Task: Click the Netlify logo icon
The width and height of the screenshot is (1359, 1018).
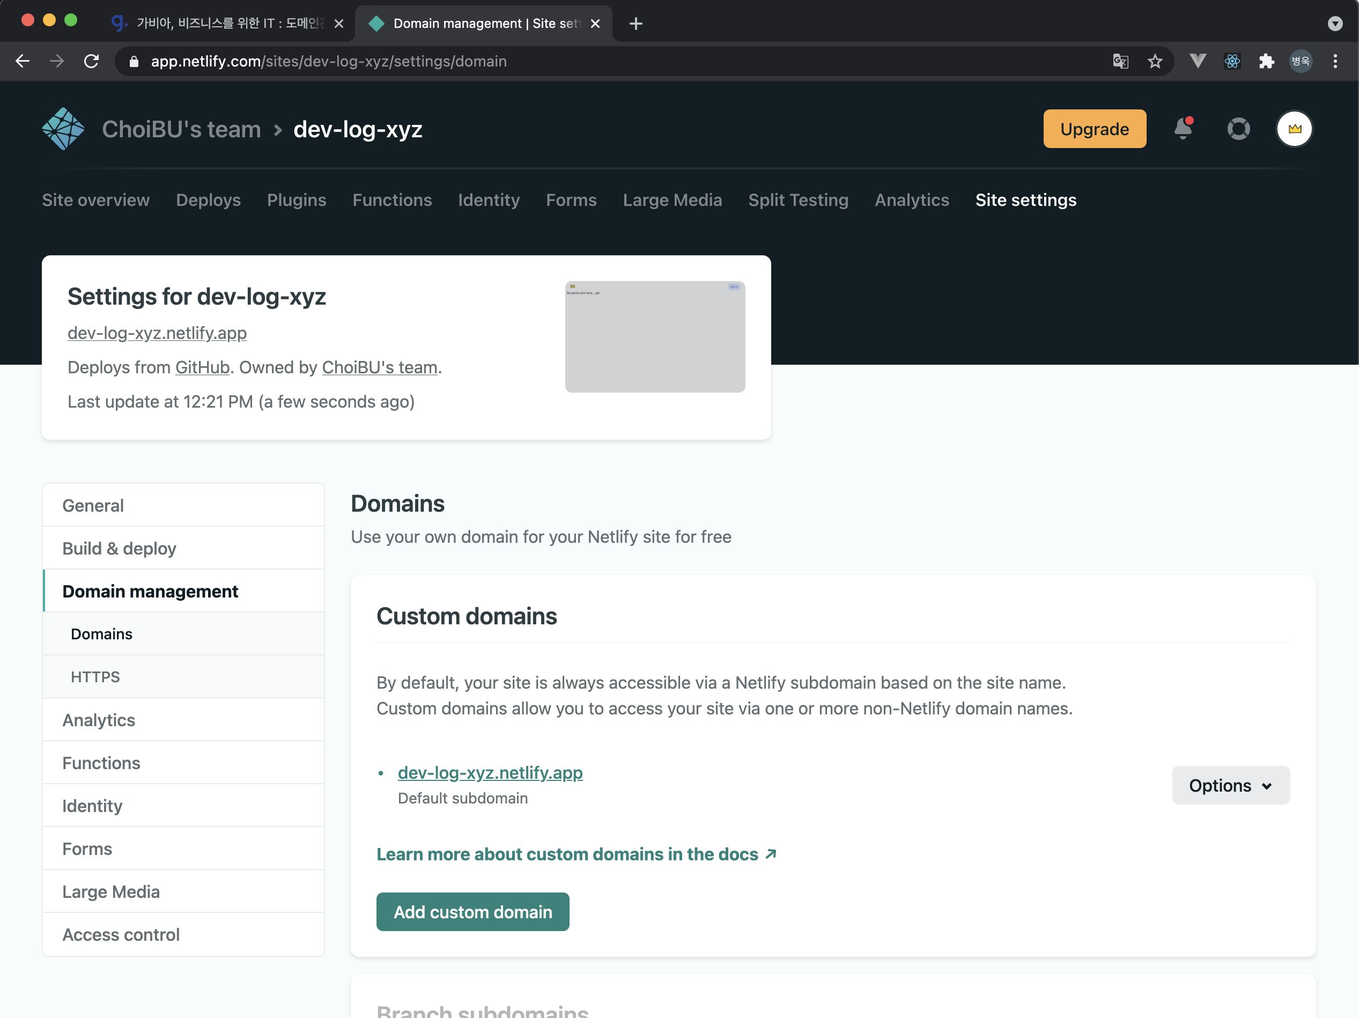Action: pos(63,129)
